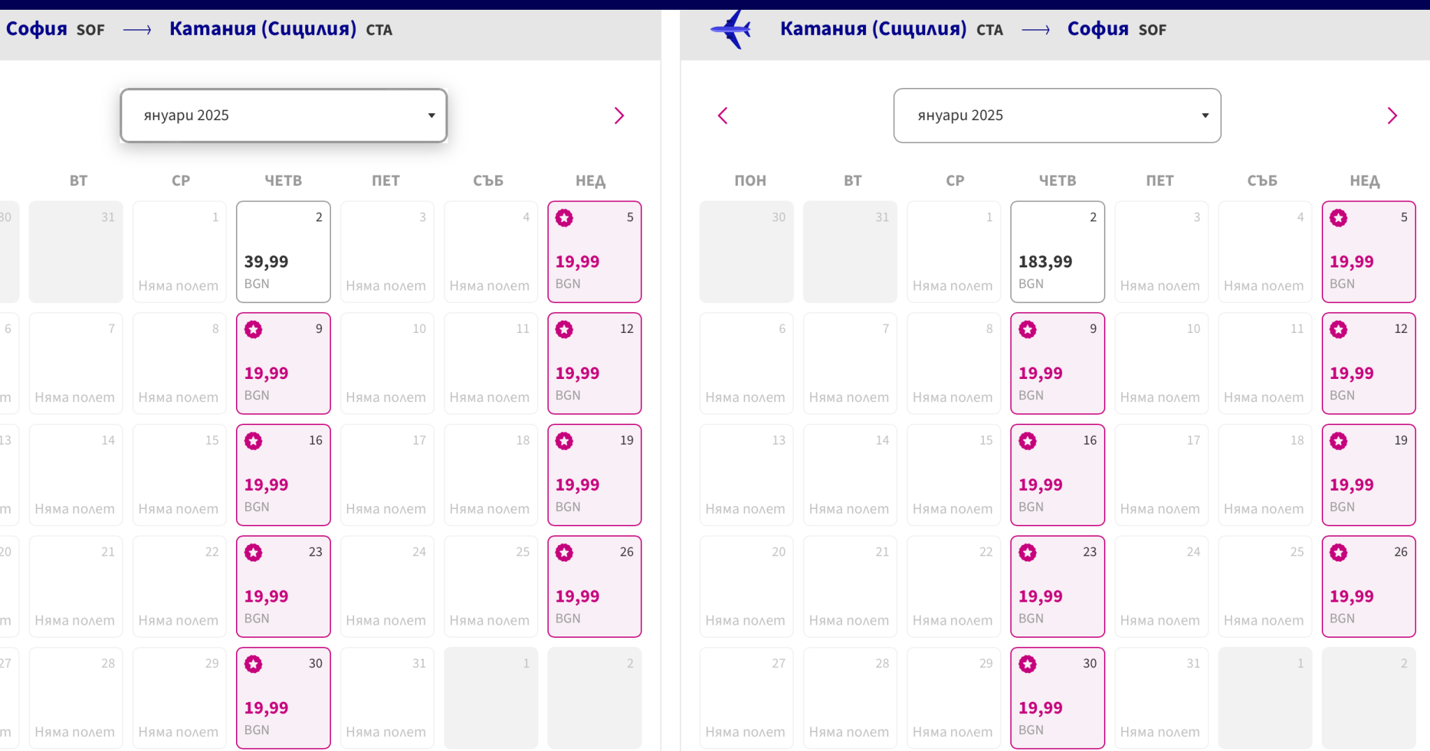Click the Катания (Сицилия) CTA return header
The height and width of the screenshot is (751, 1430).
coord(891,29)
